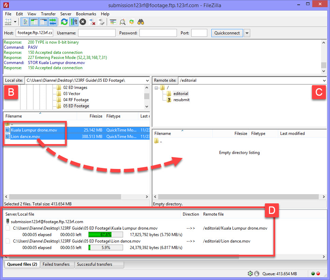Open the Transfer menu

point(48,14)
